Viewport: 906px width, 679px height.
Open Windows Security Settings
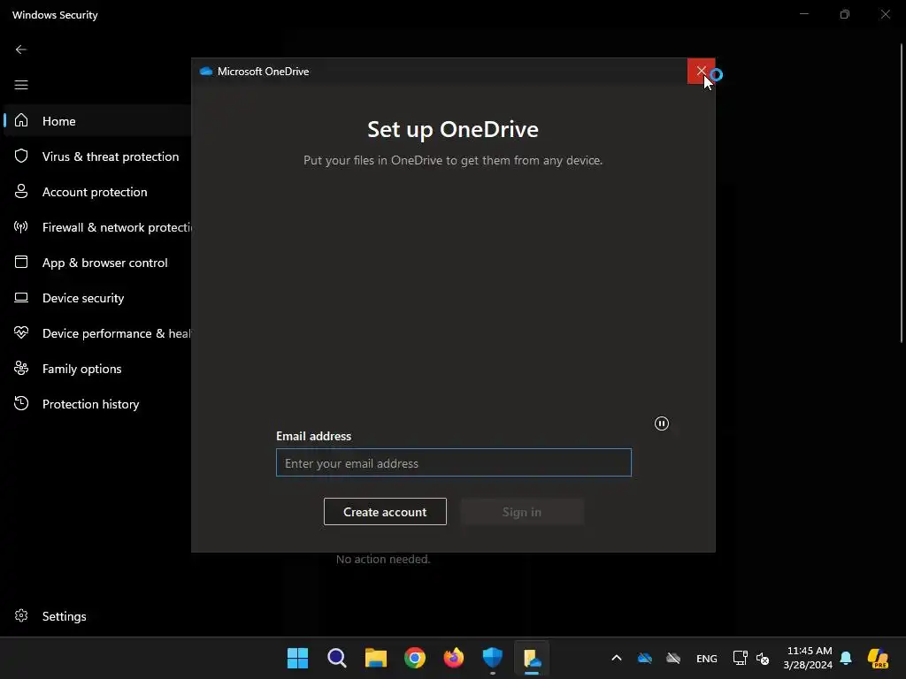click(x=98, y=616)
